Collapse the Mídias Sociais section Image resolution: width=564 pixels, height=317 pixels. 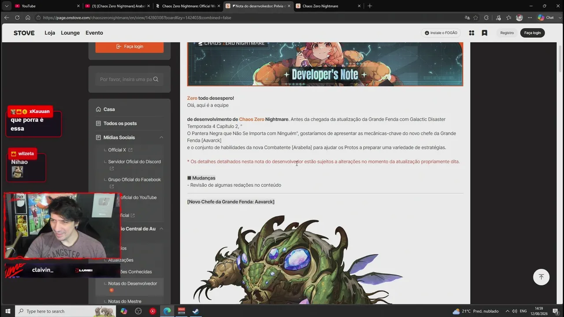(x=161, y=137)
